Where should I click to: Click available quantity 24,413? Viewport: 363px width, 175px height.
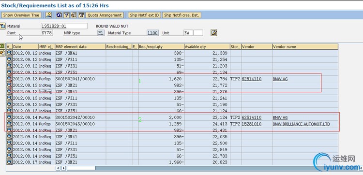[x=207, y=124]
